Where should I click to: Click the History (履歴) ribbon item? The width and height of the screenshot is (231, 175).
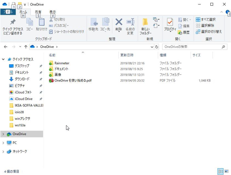(x=184, y=32)
